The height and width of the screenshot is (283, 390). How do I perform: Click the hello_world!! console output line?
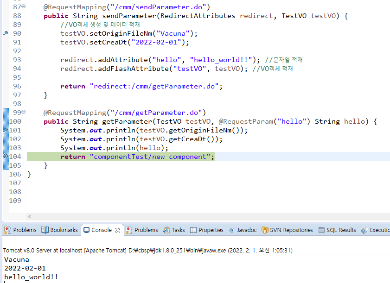[x=31, y=277]
